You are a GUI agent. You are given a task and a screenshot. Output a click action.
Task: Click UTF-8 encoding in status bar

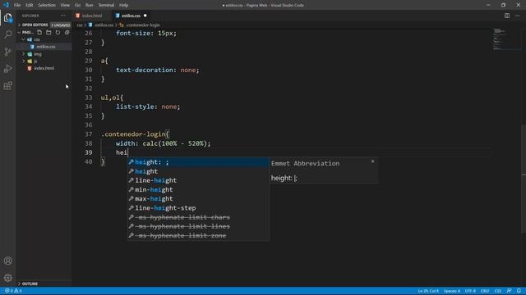[470, 291]
